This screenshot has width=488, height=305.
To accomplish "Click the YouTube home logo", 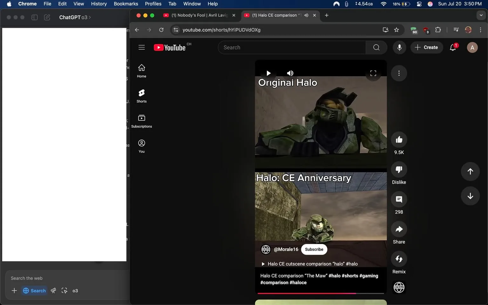I will [x=170, y=47].
